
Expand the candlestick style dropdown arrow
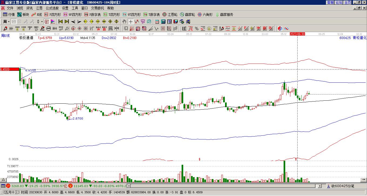pyautogui.click(x=42, y=22)
